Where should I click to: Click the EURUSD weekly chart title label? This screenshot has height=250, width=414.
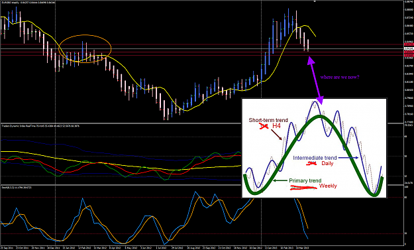click(28, 3)
